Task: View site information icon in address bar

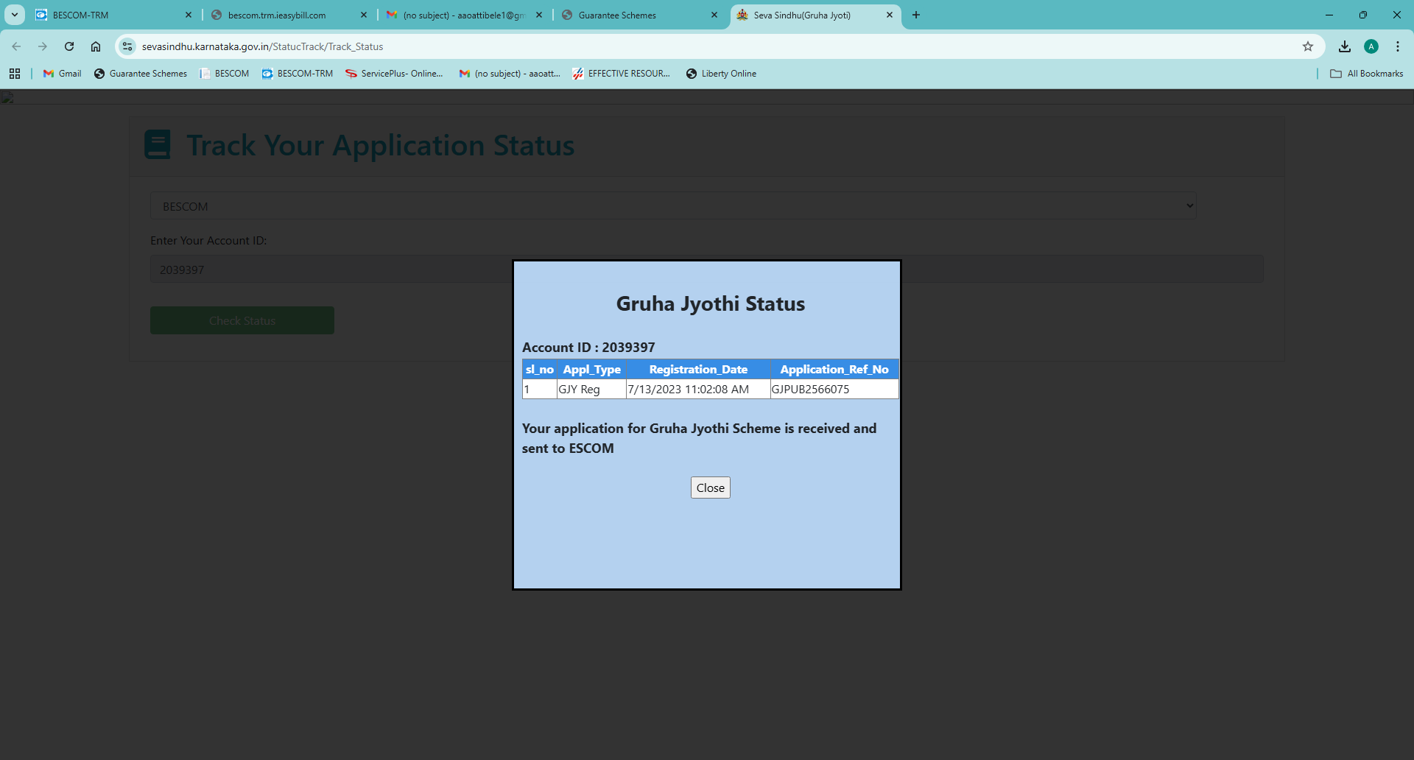Action: [127, 46]
